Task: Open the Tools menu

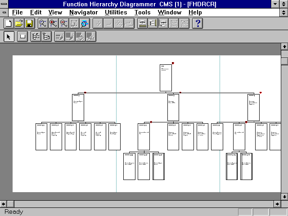Action: click(143, 12)
